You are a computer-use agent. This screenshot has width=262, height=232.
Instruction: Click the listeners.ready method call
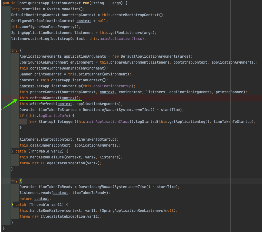point(35,193)
